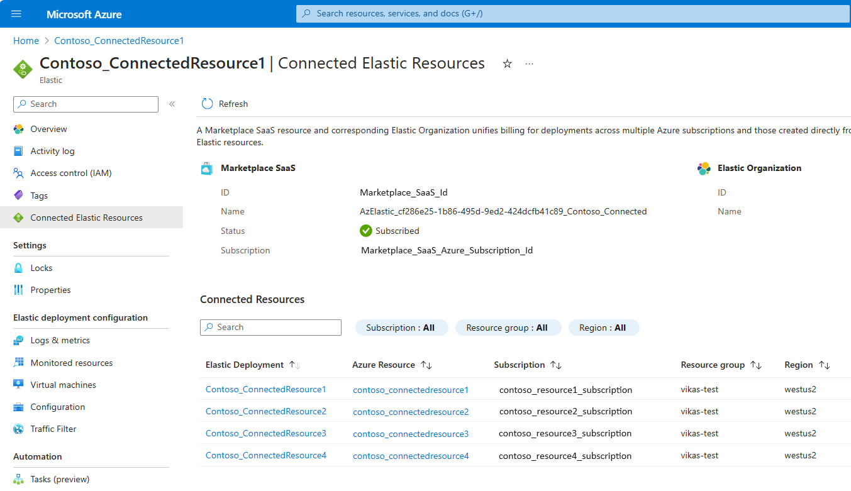The height and width of the screenshot is (491, 851).
Task: Click the Connected Elastic Resources icon
Action: click(18, 218)
